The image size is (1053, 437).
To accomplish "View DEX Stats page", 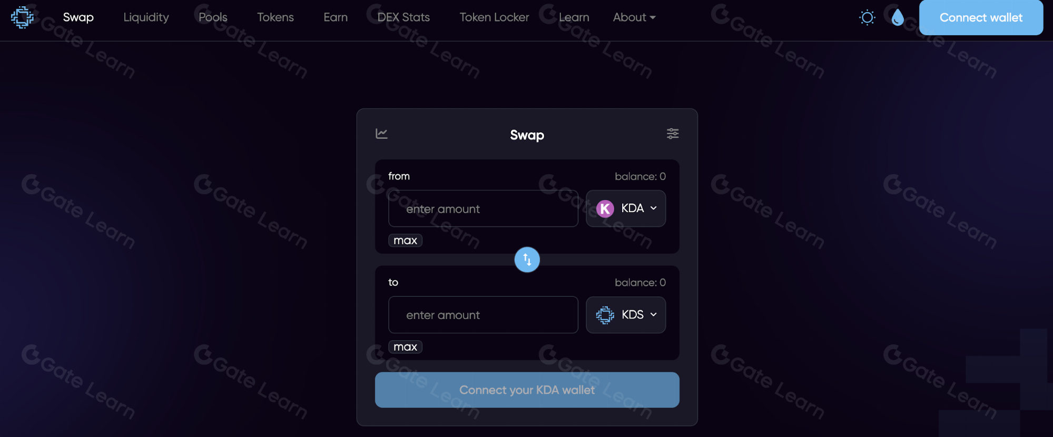I will (404, 17).
